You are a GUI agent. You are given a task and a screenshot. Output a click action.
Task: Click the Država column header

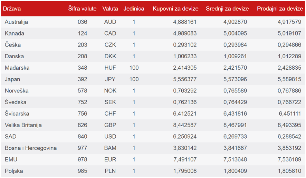(12, 9)
